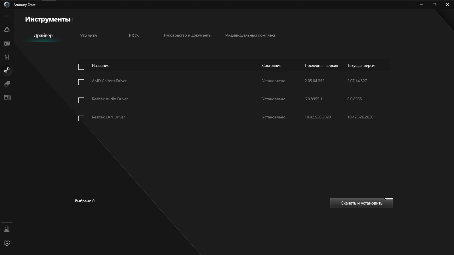
Task: Select the AMD Chipset Driver name
Action: click(109, 81)
